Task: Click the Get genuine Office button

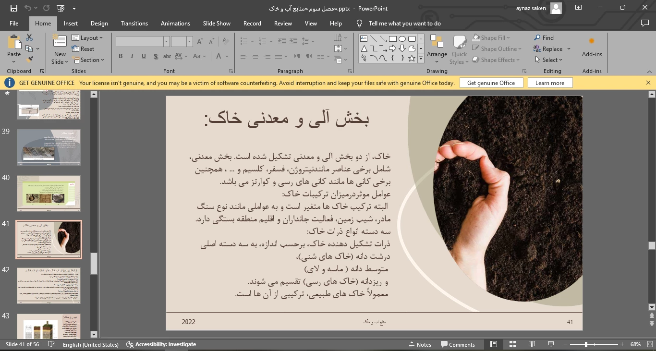Action: [491, 83]
